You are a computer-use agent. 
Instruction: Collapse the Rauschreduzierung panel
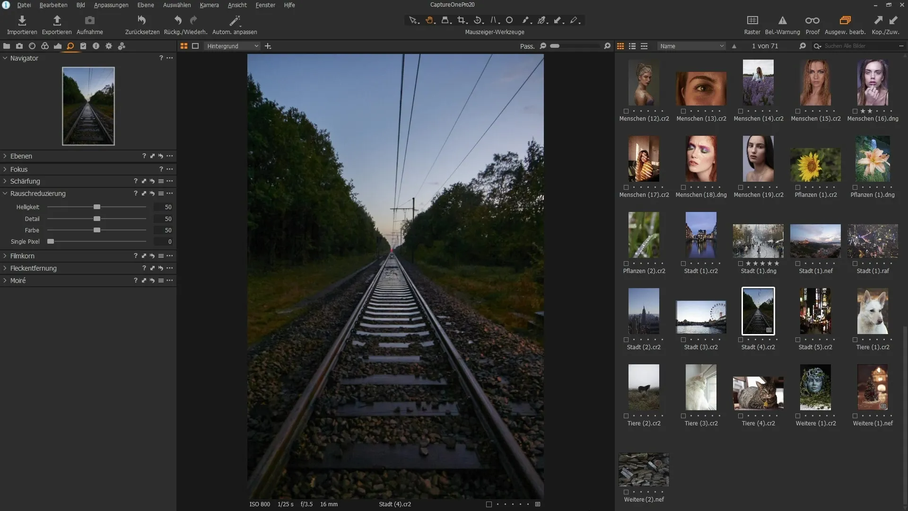[x=5, y=194]
